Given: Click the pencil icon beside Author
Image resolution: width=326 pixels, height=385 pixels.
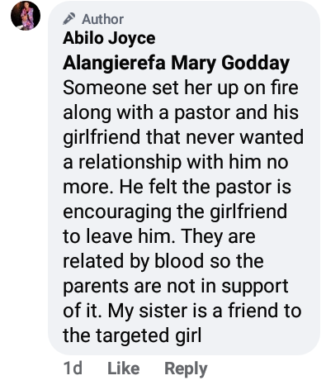Looking at the screenshot, I should coord(69,19).
